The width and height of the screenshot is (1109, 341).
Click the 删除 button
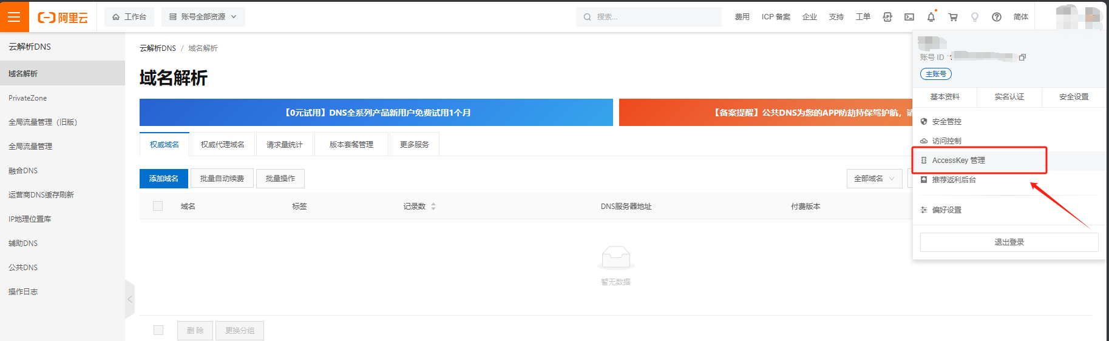coord(195,331)
